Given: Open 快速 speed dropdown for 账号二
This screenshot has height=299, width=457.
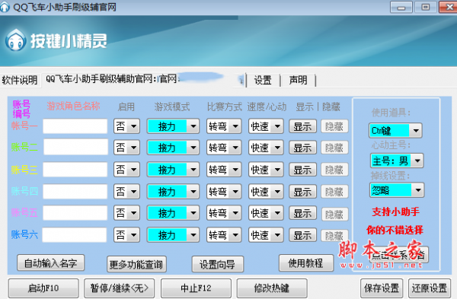Looking at the screenshot, I should 266,148.
